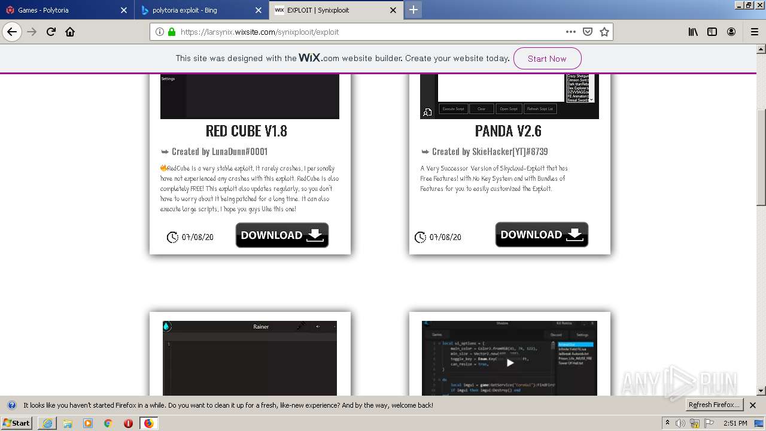Click scrollbar down arrow

click(x=761, y=391)
